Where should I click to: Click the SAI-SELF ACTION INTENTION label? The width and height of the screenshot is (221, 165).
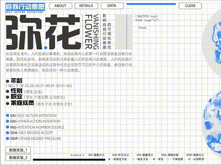[33, 115]
